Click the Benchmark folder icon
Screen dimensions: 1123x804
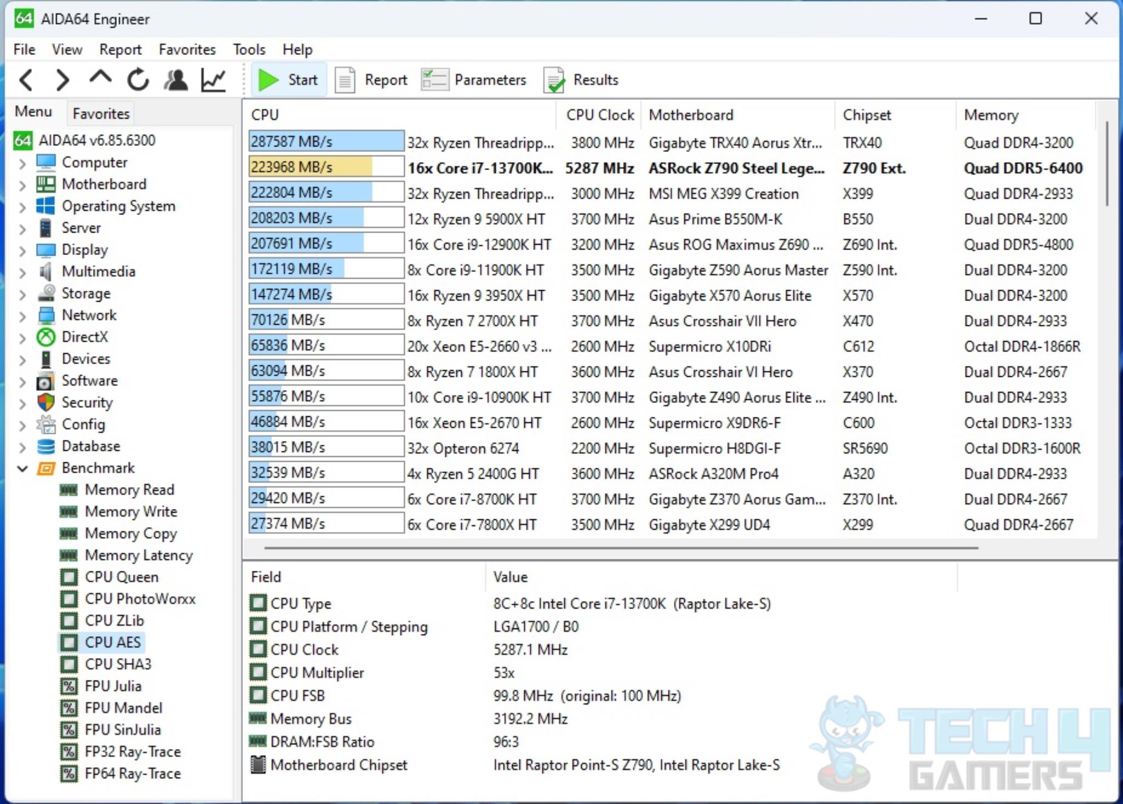click(46, 468)
